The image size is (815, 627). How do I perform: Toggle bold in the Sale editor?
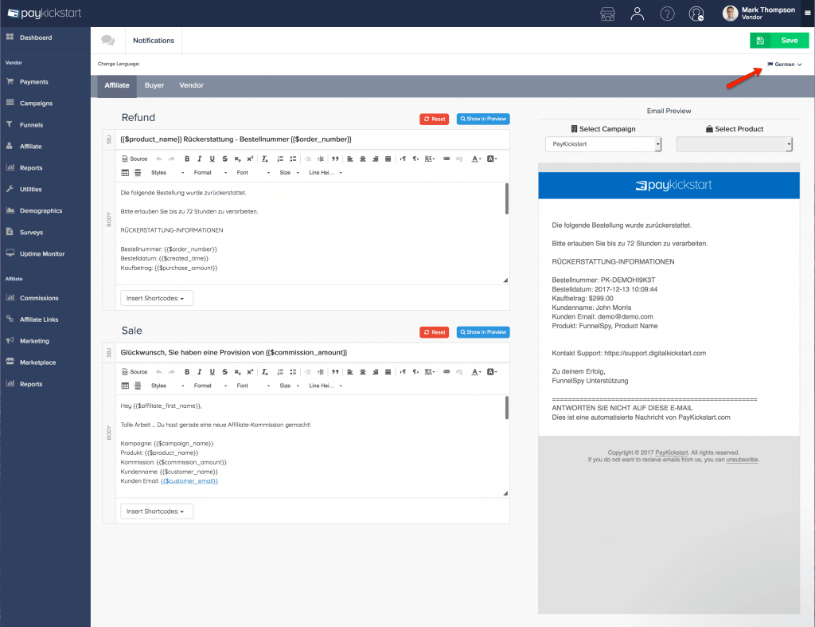[x=187, y=372]
